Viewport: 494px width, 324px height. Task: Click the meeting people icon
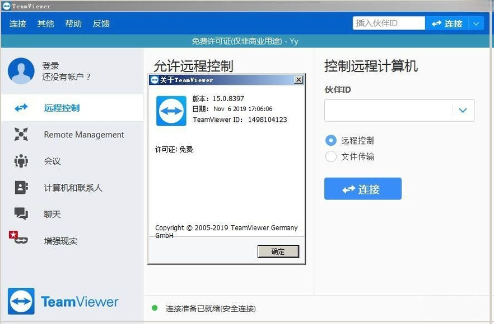21,161
